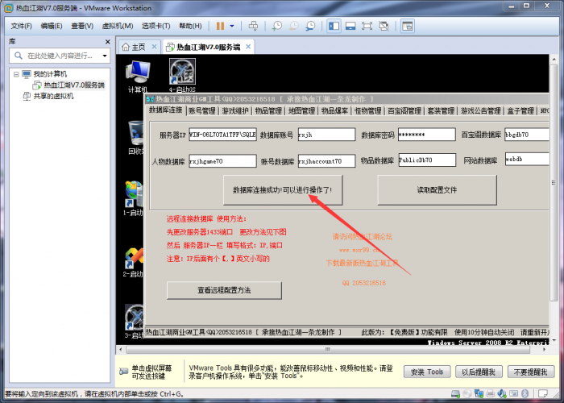Click the 数据库连接成功 button

pos(283,190)
